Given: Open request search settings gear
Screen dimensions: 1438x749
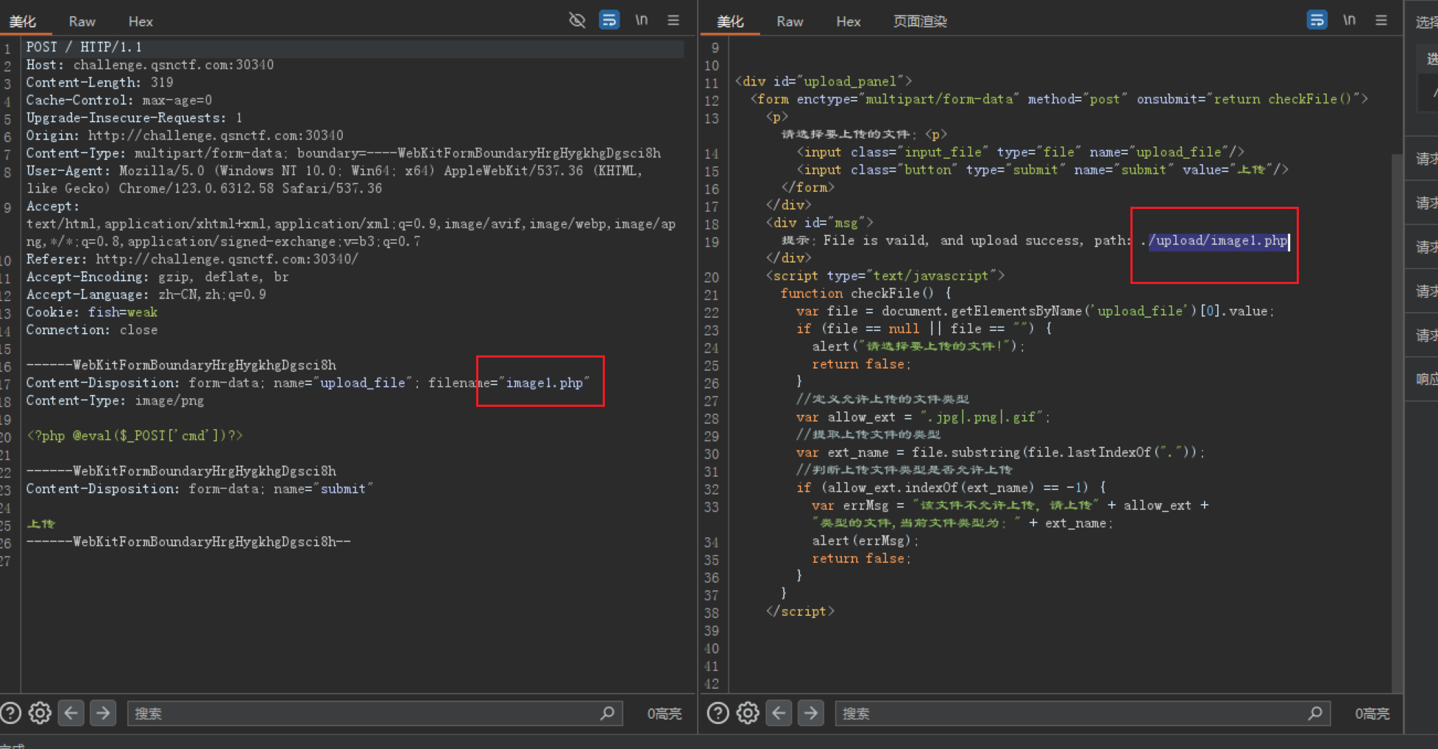Looking at the screenshot, I should click(40, 713).
